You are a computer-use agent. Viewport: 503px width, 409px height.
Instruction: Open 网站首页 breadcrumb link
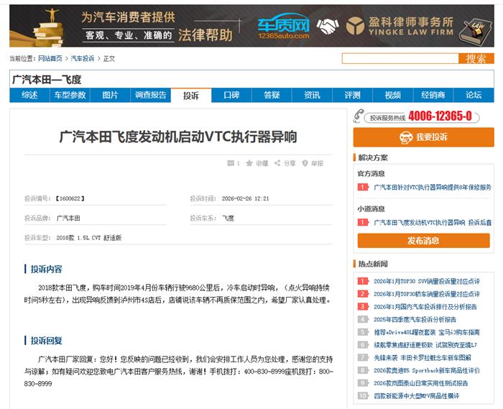[x=50, y=58]
